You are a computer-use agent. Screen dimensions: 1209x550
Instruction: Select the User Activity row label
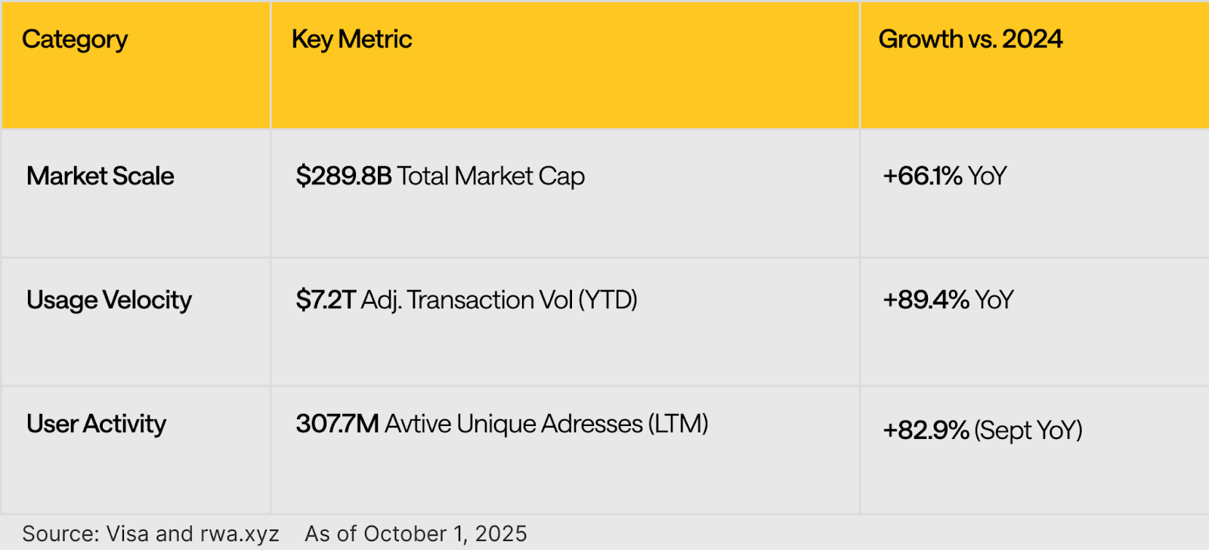96,424
